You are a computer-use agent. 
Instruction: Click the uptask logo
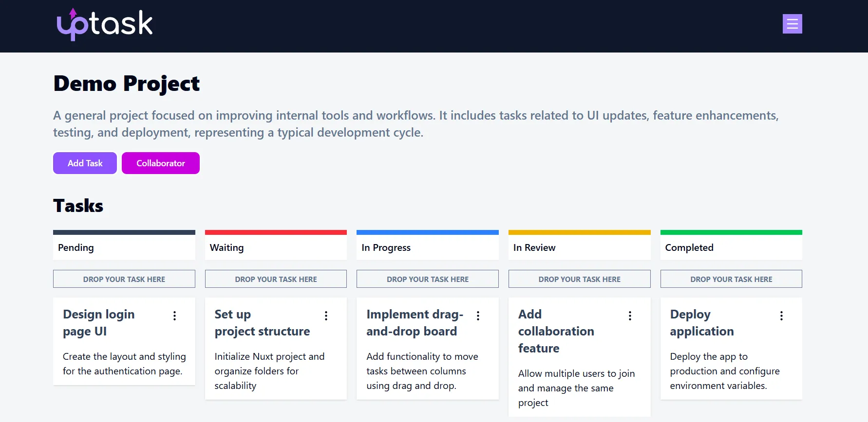[105, 24]
